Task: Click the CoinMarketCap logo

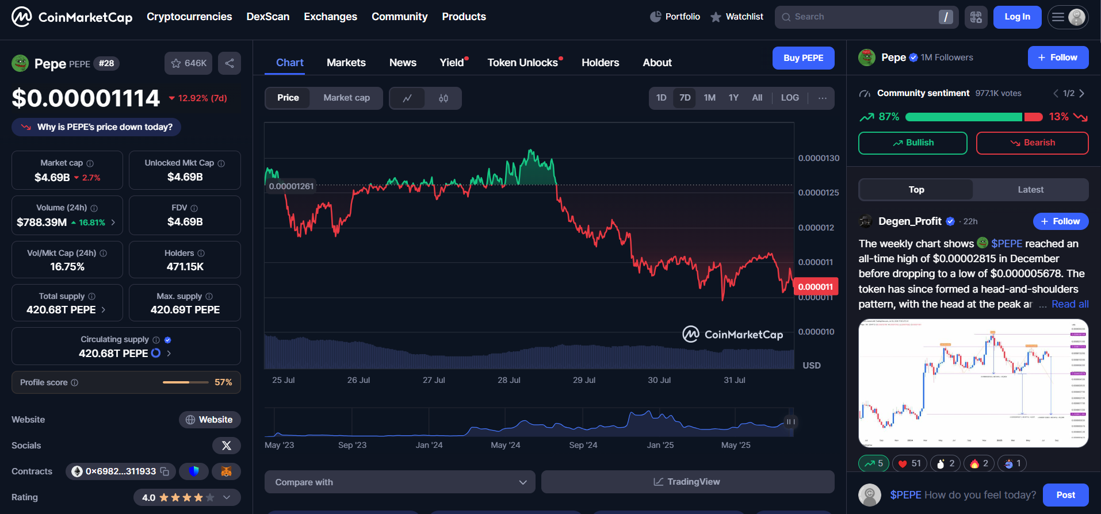Action: click(x=72, y=17)
